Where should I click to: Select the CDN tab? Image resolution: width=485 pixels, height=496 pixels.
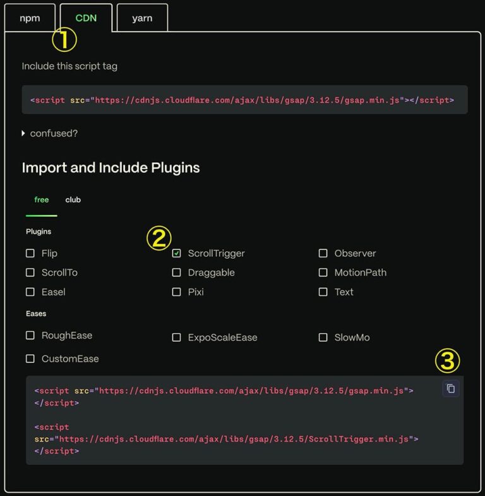pos(86,18)
